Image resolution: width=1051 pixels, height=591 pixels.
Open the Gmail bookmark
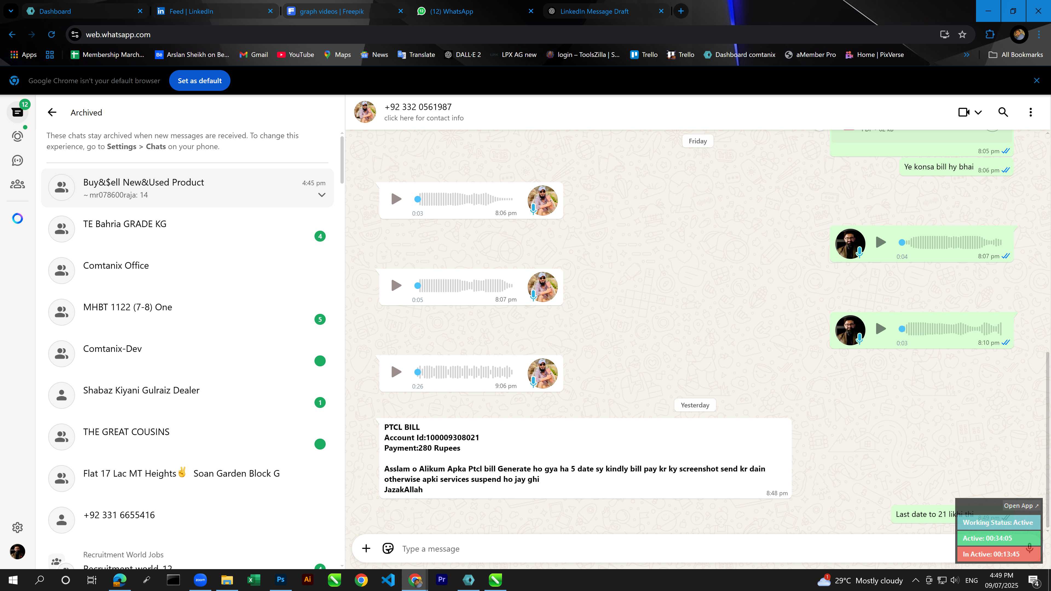[x=253, y=55]
